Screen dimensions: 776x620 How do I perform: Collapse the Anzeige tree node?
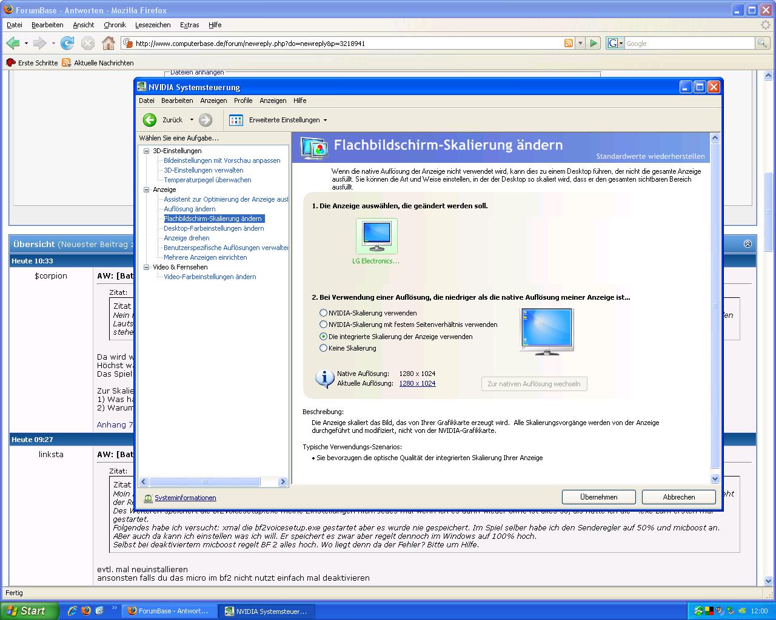[146, 190]
